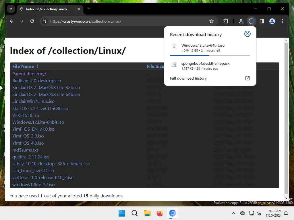
Task: Launch Firefox from the taskbar
Action: 160,213
